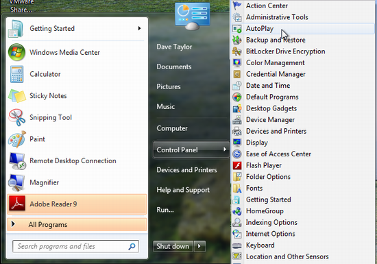This screenshot has height=264, width=377.
Task: Click the Desktop Gadgets icon
Action: [x=237, y=108]
